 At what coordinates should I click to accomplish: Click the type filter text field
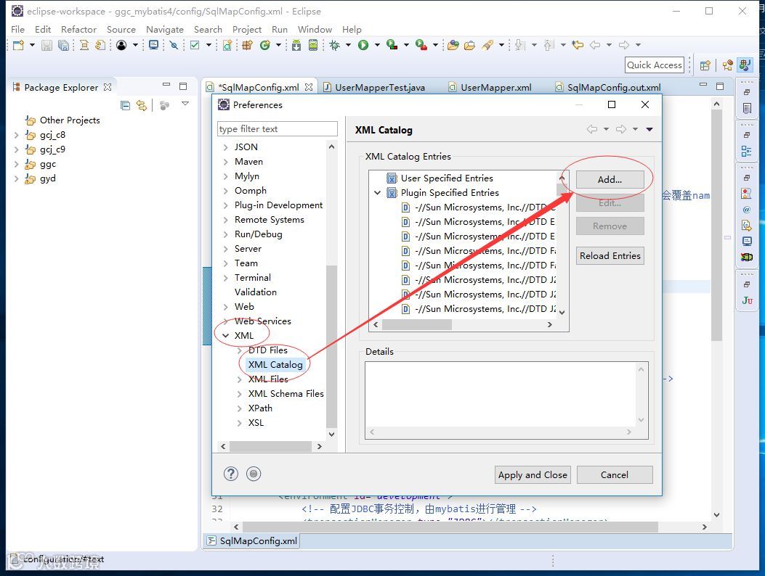(x=277, y=128)
